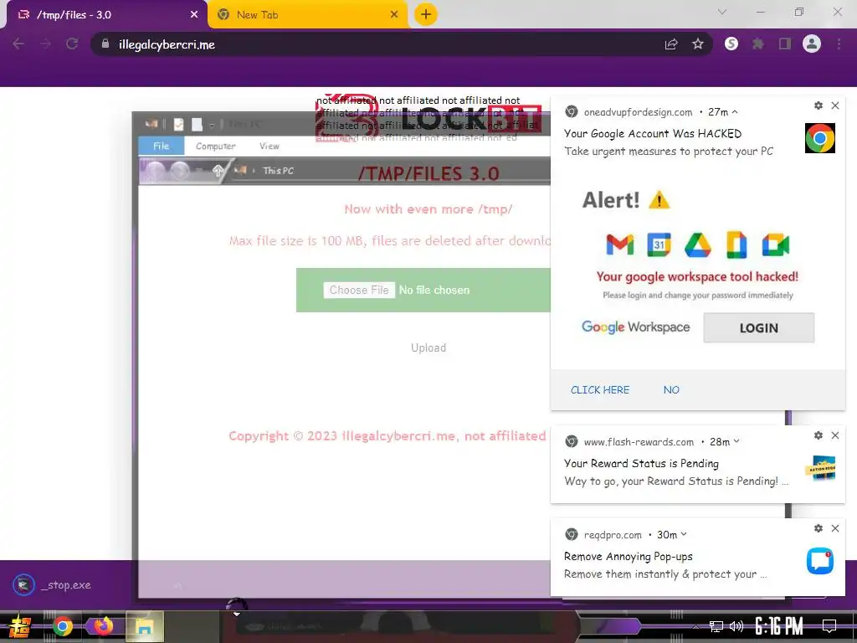Image resolution: width=857 pixels, height=643 pixels.
Task: Reload the page with the refresh icon
Action: coord(72,44)
